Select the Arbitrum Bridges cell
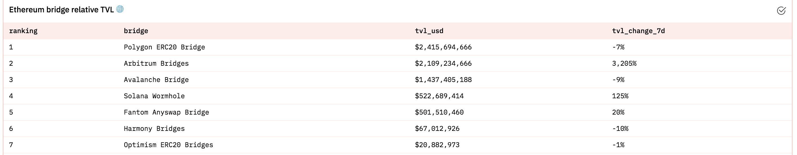The width and height of the screenshot is (797, 155). (x=156, y=63)
